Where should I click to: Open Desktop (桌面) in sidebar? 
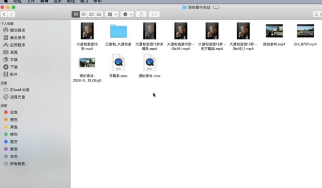tap(11, 52)
